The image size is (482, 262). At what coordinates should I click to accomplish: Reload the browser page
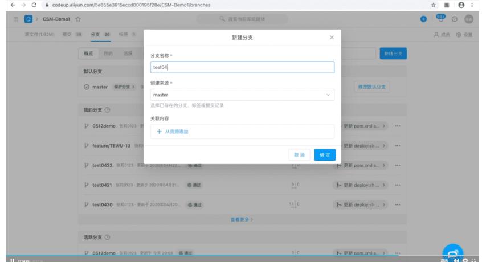pyautogui.click(x=34, y=5)
